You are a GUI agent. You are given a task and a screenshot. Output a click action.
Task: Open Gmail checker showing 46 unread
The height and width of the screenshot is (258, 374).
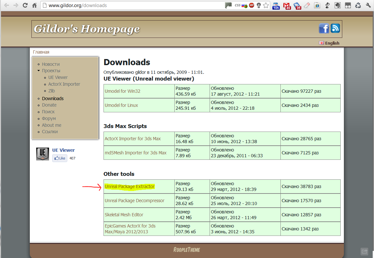click(287, 6)
